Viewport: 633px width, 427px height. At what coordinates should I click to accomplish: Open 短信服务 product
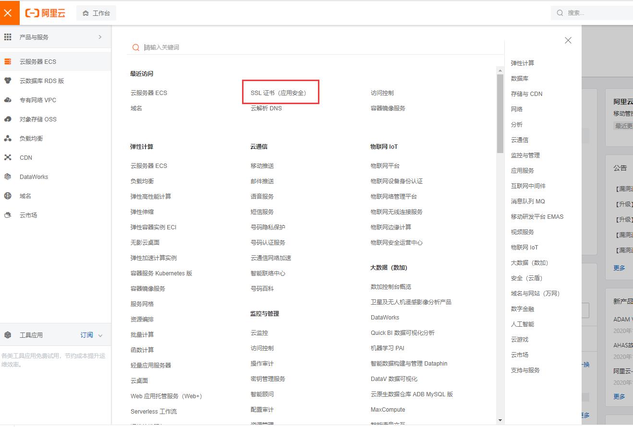point(262,212)
